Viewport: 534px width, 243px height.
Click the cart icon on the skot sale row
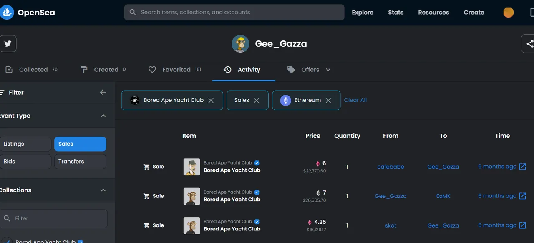[x=146, y=225]
